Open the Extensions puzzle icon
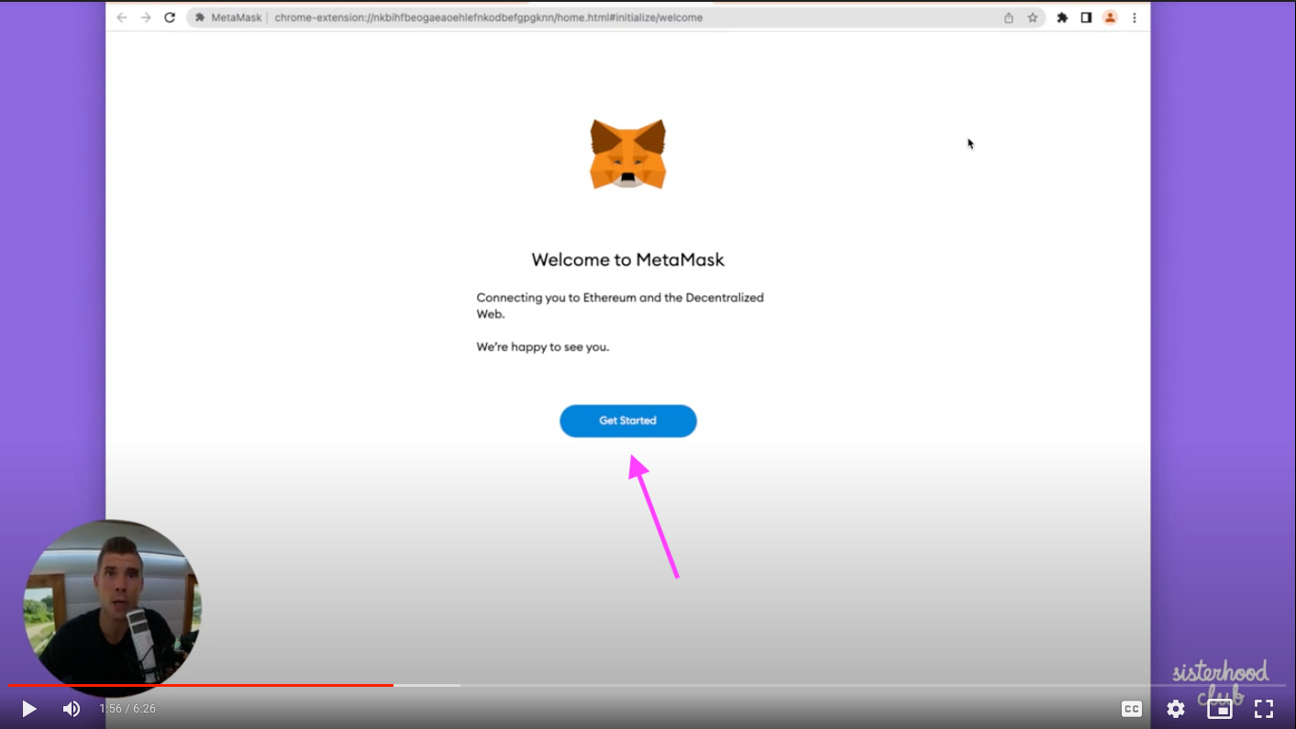1296x729 pixels. (1062, 17)
